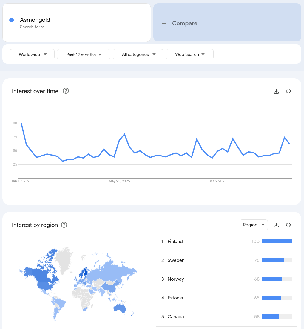Open help for Interest over time
The height and width of the screenshot is (329, 304).
point(66,91)
